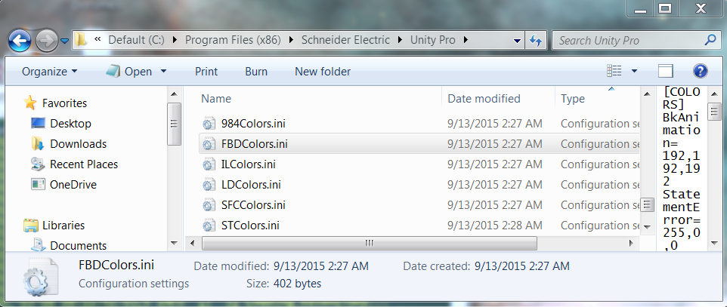Expand the change view options arrow
Image resolution: width=727 pixels, height=307 pixels.
click(634, 72)
